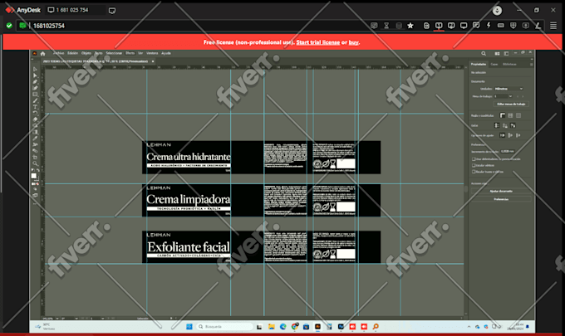
Task: Open AnyDesk hamburger menu
Action: coord(553,26)
